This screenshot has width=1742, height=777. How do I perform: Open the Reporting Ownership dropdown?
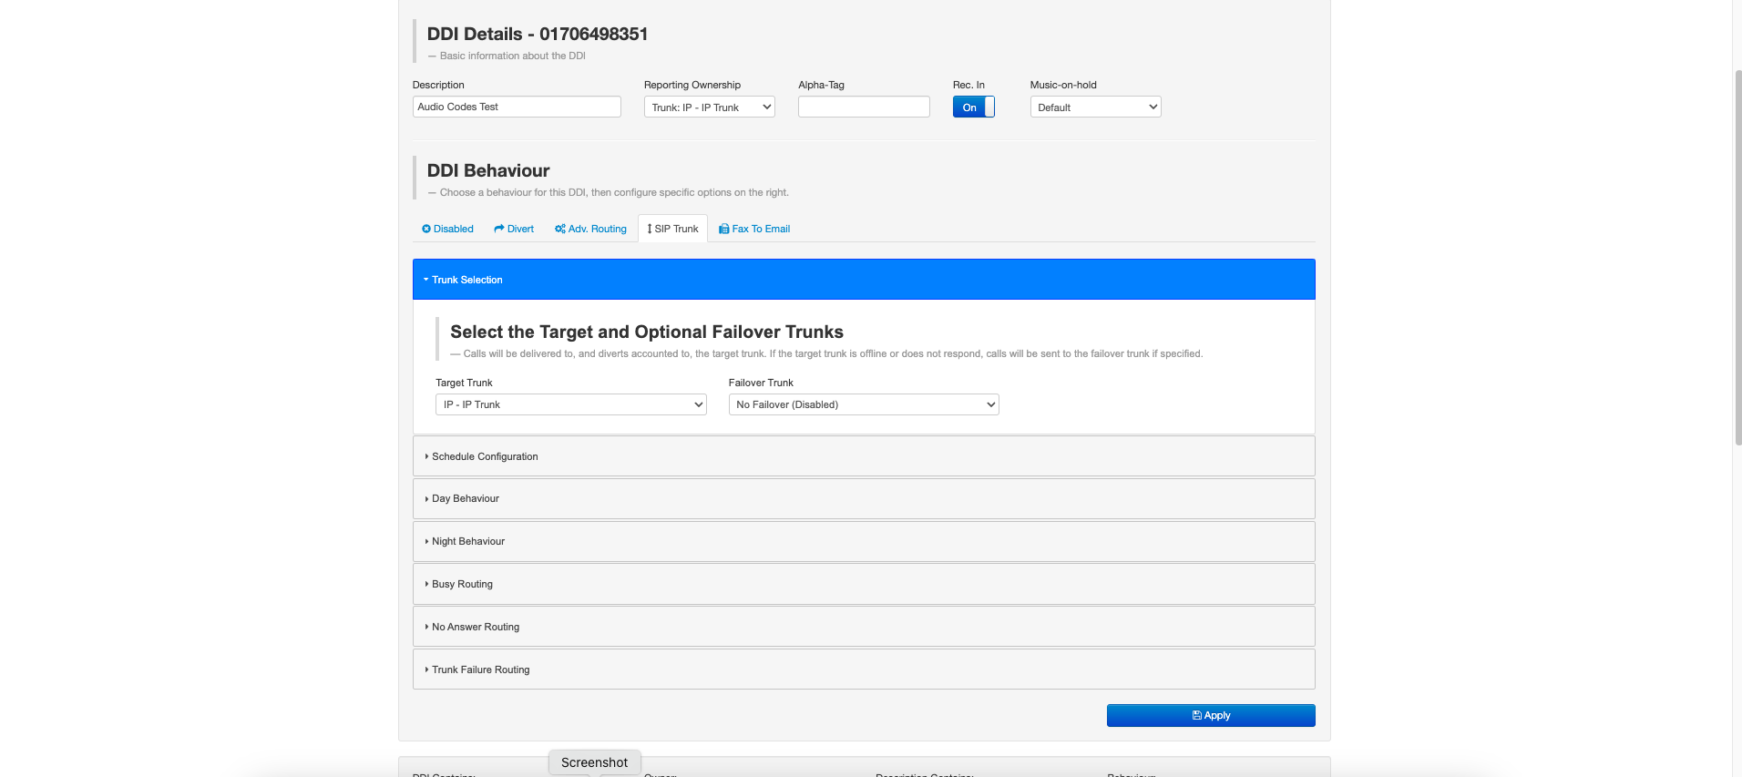pos(709,107)
